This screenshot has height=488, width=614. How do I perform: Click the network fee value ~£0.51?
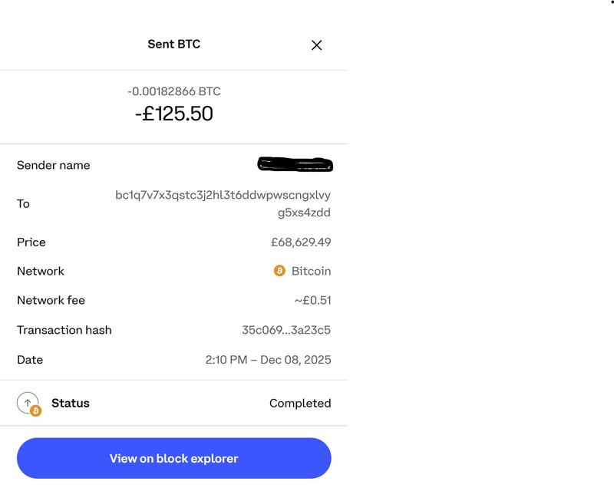click(x=312, y=300)
